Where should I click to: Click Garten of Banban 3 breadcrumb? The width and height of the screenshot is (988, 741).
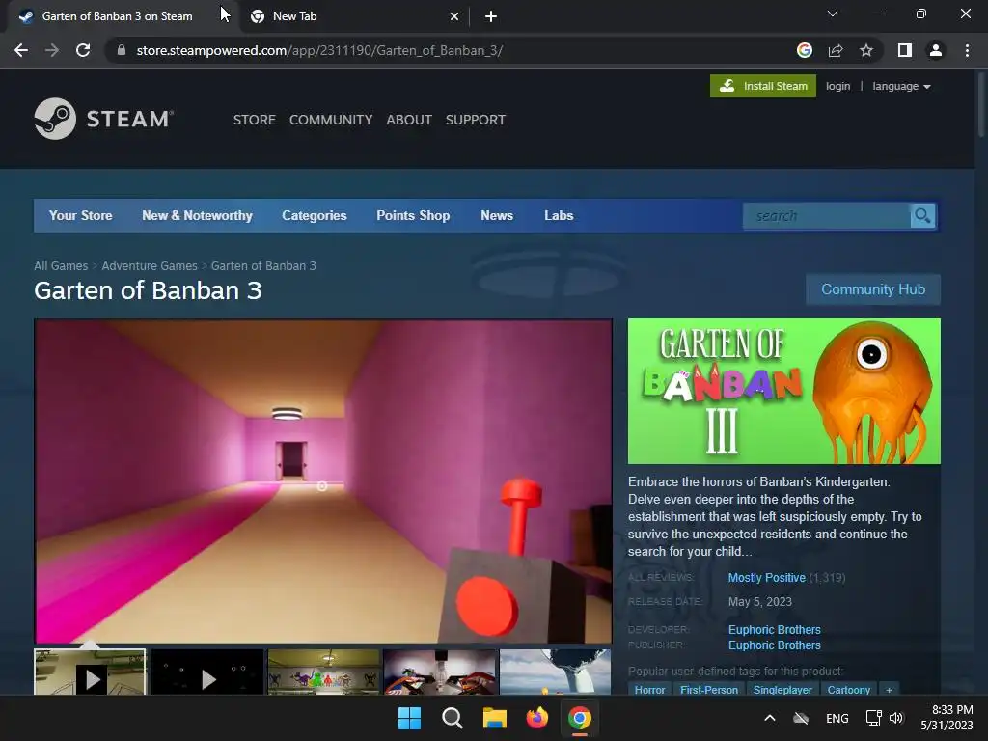click(x=263, y=266)
